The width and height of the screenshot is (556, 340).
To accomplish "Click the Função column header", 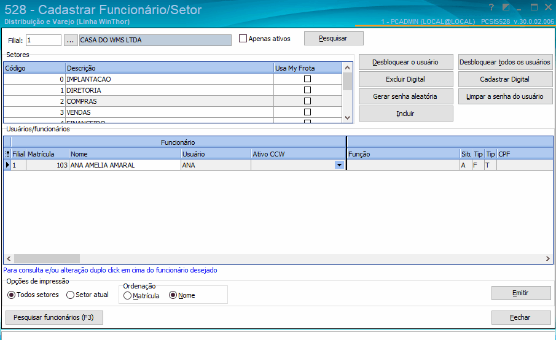I will click(x=403, y=154).
